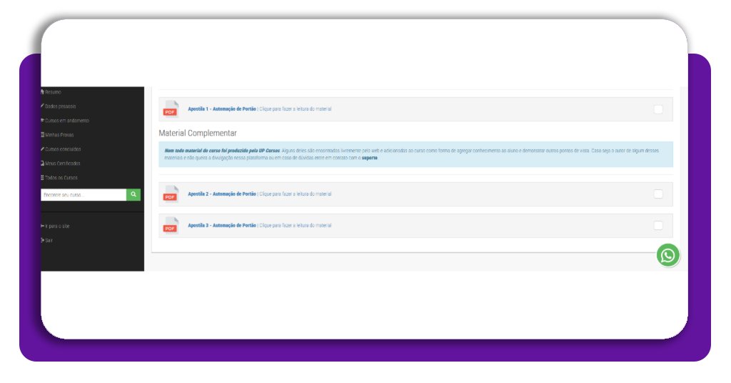The width and height of the screenshot is (731, 383).
Task: Open the WhatsApp chat bubble
Action: pyautogui.click(x=667, y=256)
